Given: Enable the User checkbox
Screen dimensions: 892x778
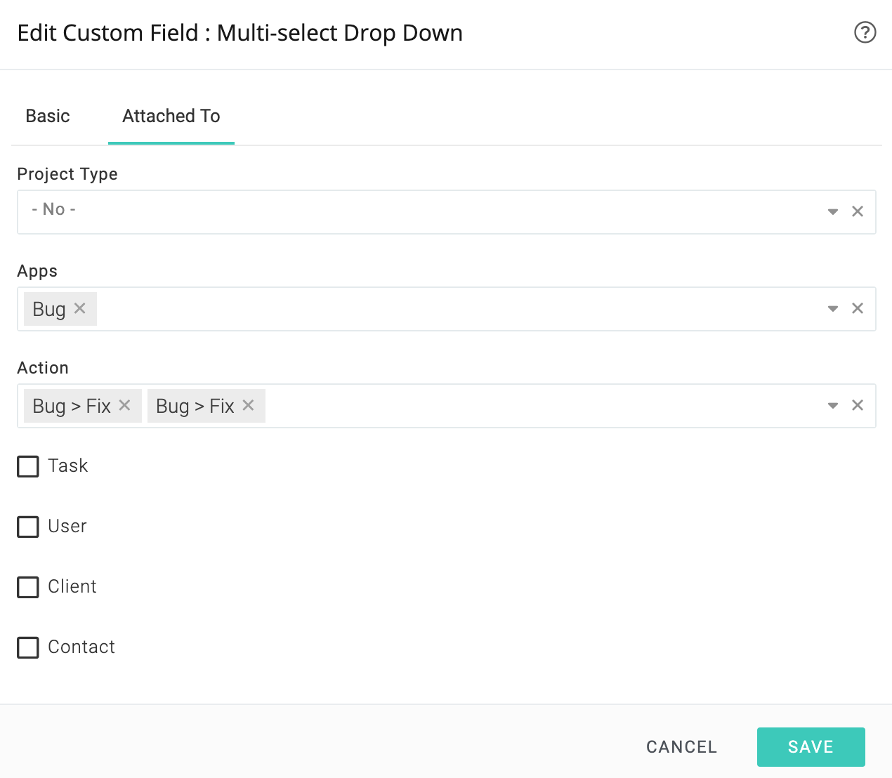Looking at the screenshot, I should (x=28, y=527).
